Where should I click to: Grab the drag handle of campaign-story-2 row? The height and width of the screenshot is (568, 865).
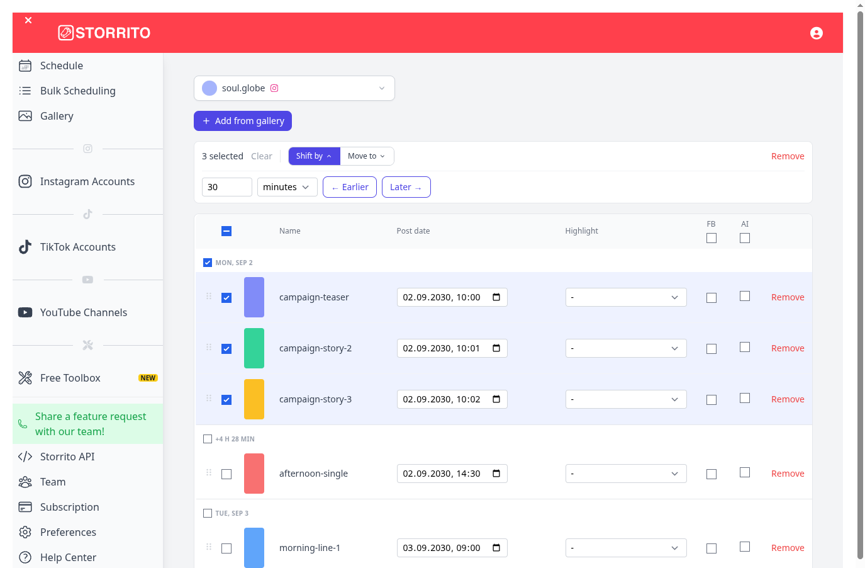coord(209,348)
